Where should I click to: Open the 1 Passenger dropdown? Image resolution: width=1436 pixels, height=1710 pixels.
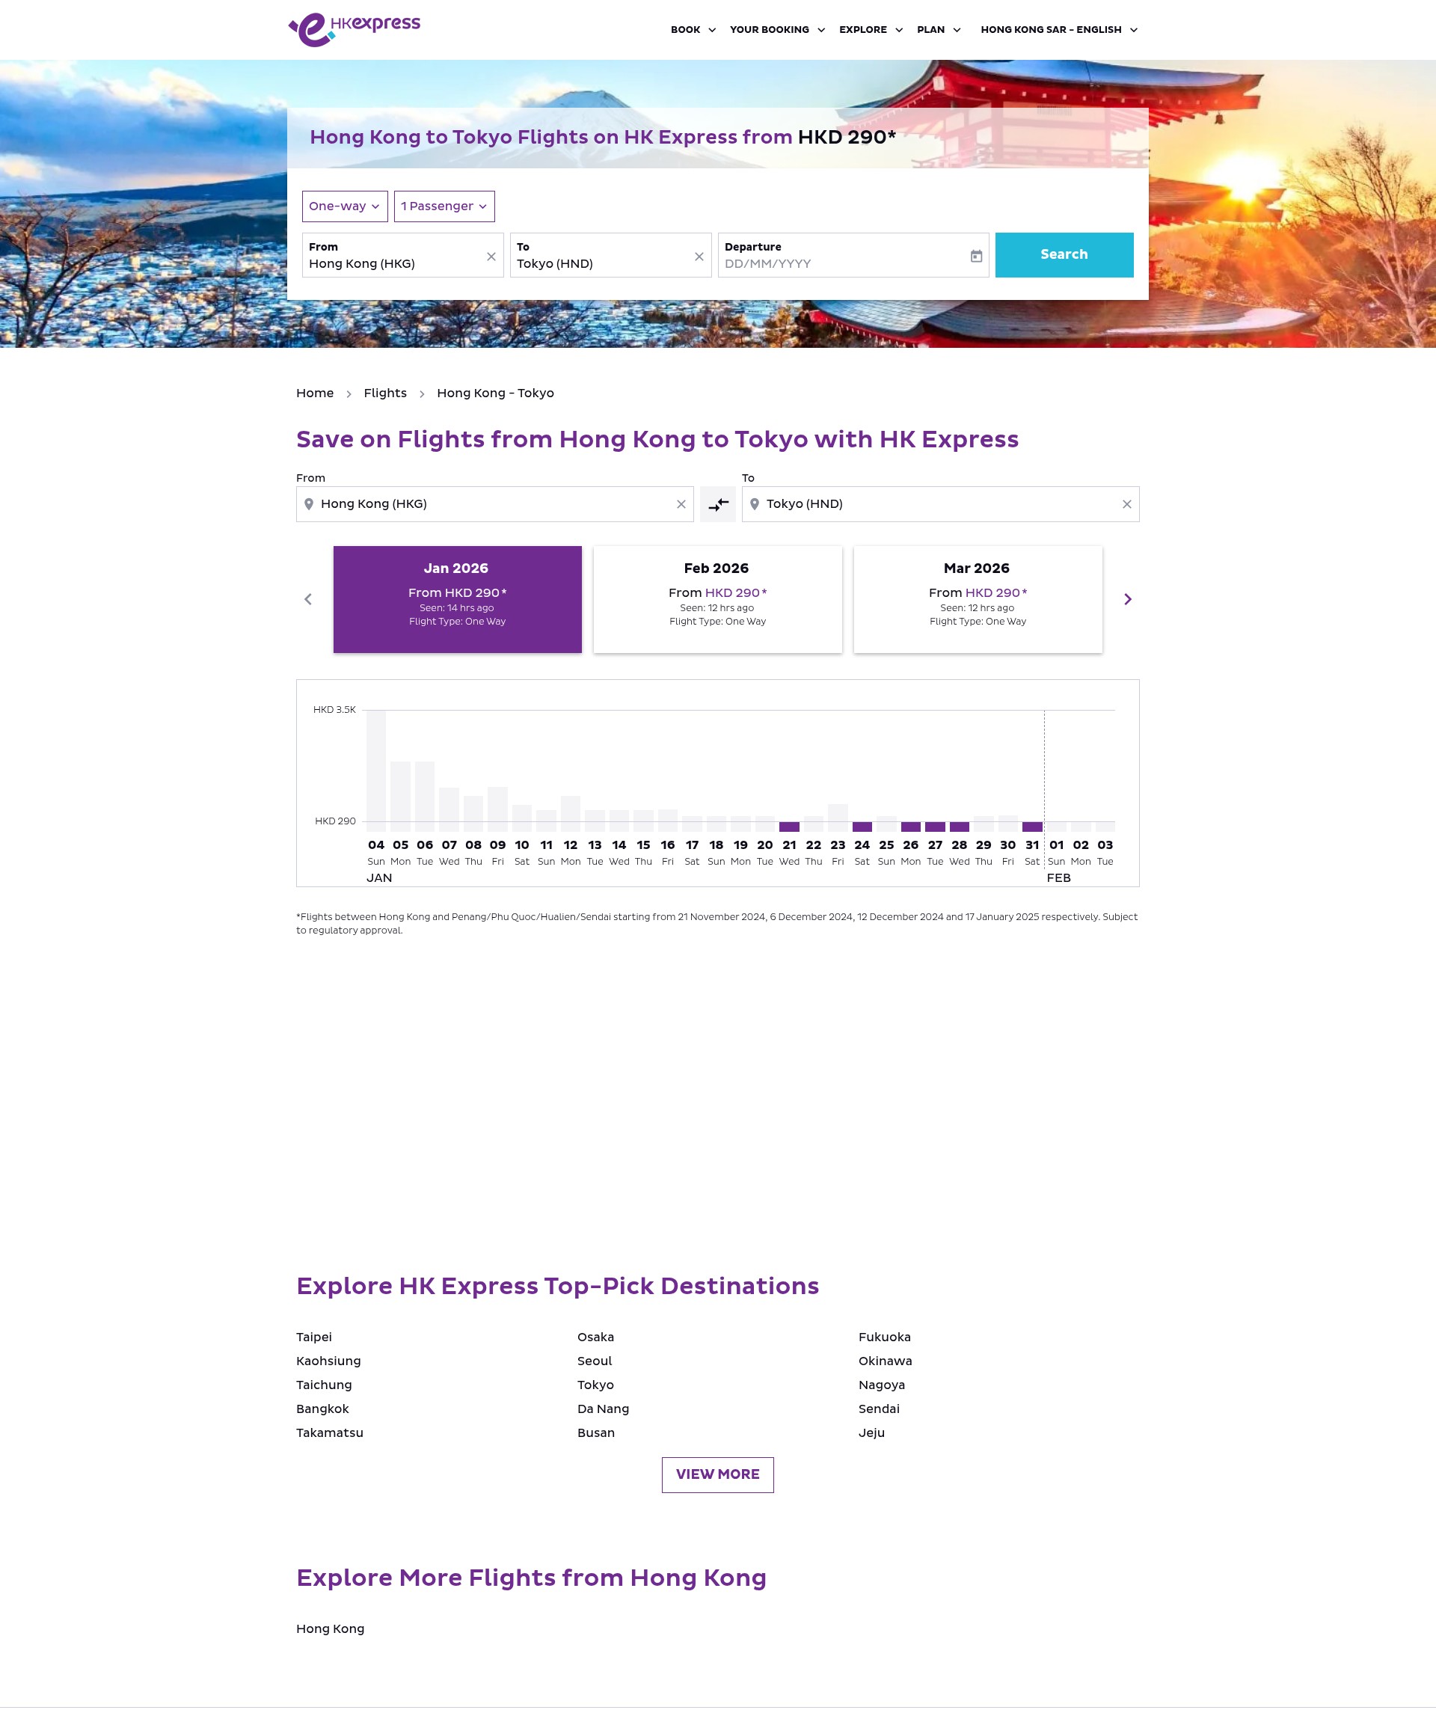444,206
